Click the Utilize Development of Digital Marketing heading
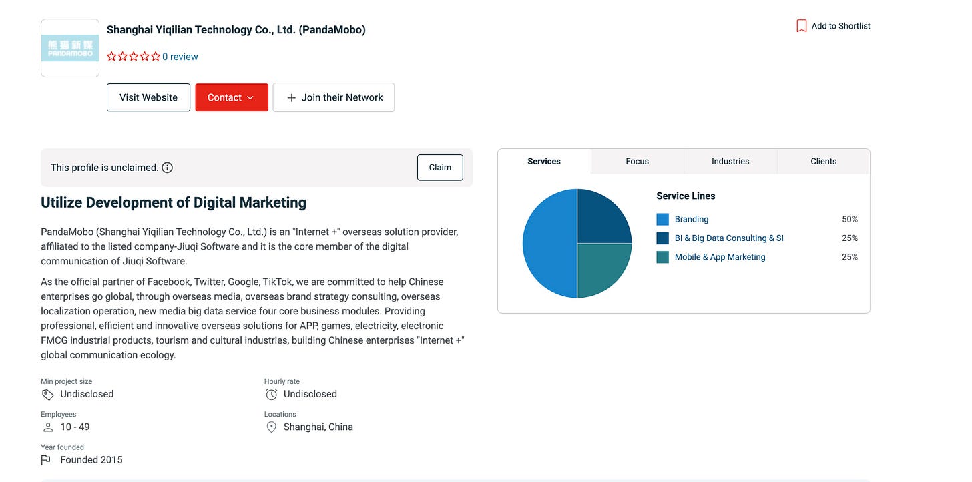 pyautogui.click(x=174, y=202)
